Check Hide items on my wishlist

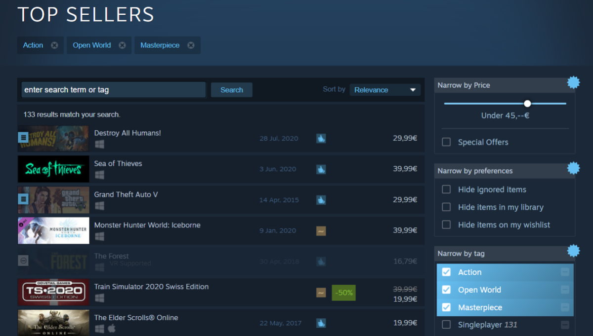(x=446, y=224)
